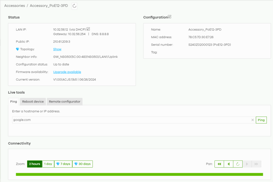
Task: Reset the connectivity pan with circular arrow
Action: (x=238, y=164)
